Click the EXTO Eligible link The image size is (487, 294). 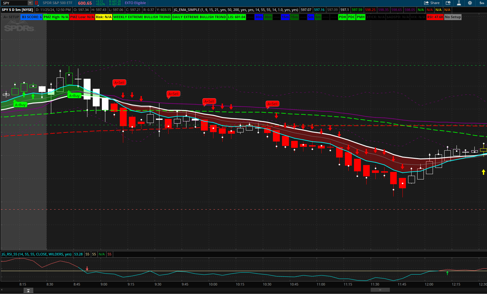point(135,3)
